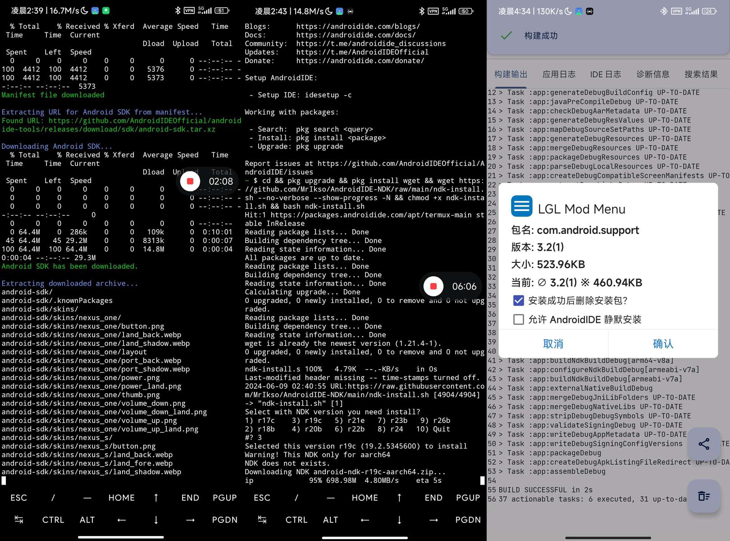This screenshot has height=541, width=730.
Task: Tap the share floating button in build output
Action: pos(704,444)
